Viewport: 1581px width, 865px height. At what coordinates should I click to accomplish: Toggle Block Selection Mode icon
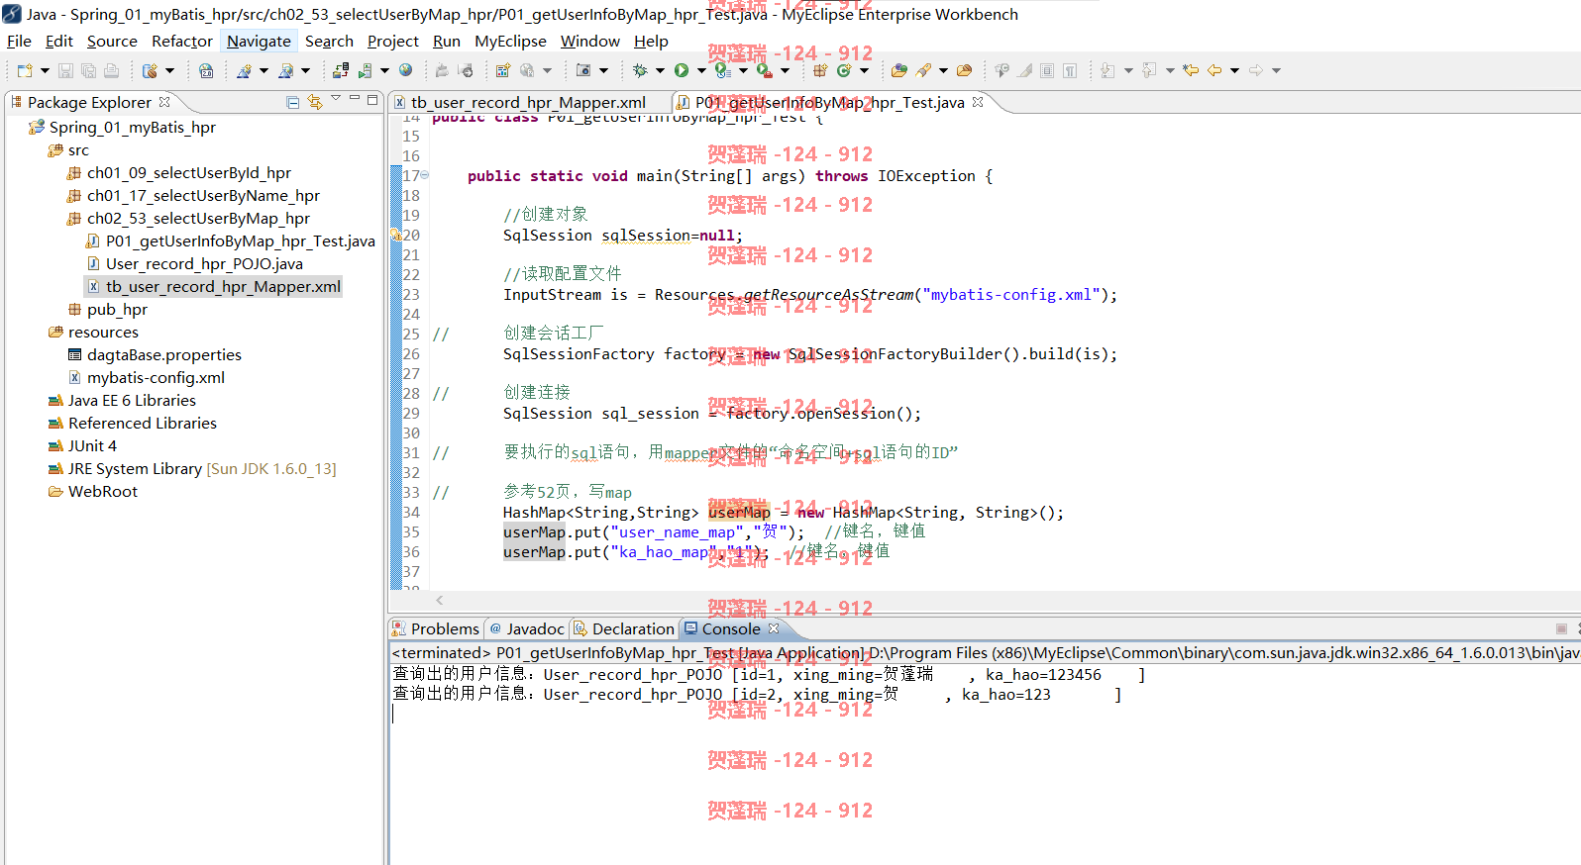click(x=1047, y=70)
